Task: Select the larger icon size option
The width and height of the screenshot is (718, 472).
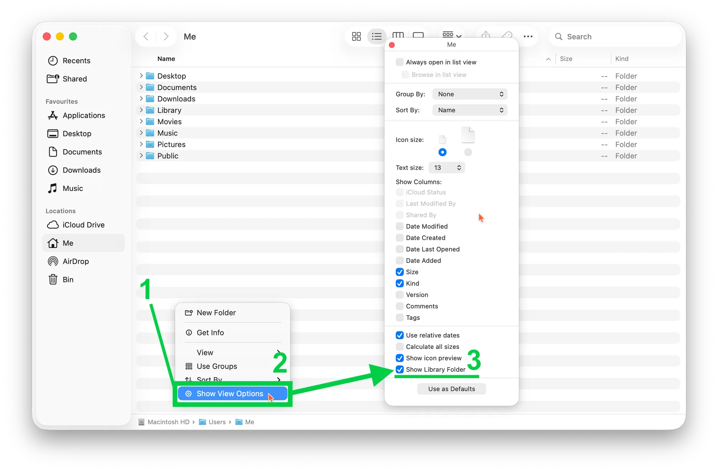Action: coord(468,152)
